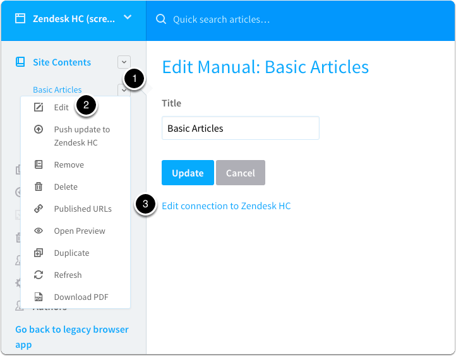Toggle the Basic Articles options chevron
The image size is (456, 356).
click(124, 90)
